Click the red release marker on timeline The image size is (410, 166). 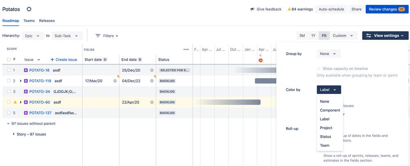[261, 60]
